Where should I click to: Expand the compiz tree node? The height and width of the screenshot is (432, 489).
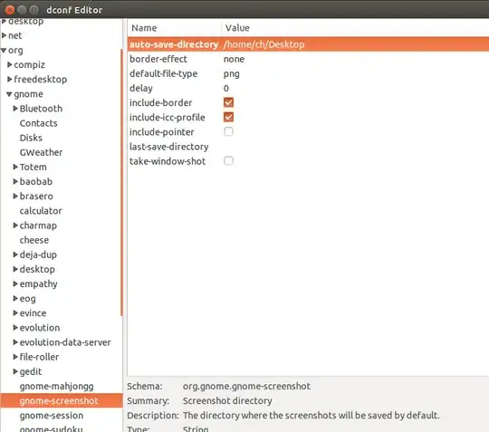point(10,64)
